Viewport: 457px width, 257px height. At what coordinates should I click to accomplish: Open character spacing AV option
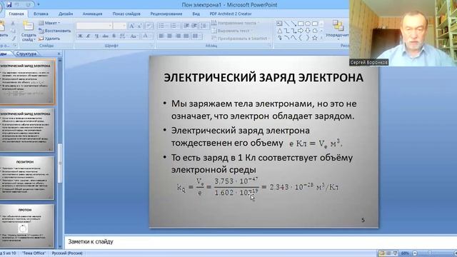point(123,36)
